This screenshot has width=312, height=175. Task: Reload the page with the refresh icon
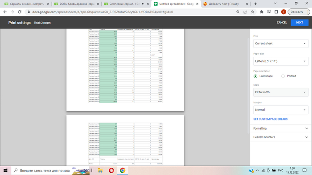tap(20, 12)
